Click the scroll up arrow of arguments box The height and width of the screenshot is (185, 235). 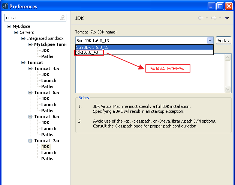[228, 57]
